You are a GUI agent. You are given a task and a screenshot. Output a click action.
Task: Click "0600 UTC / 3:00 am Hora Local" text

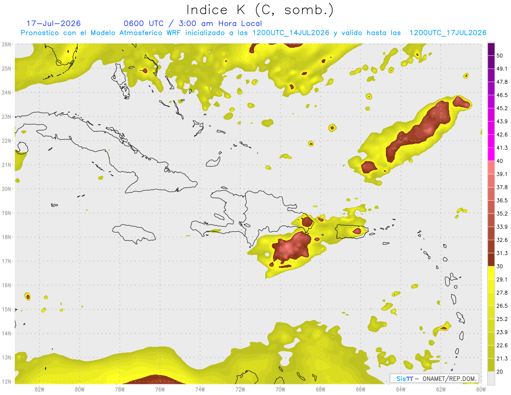tap(192, 23)
